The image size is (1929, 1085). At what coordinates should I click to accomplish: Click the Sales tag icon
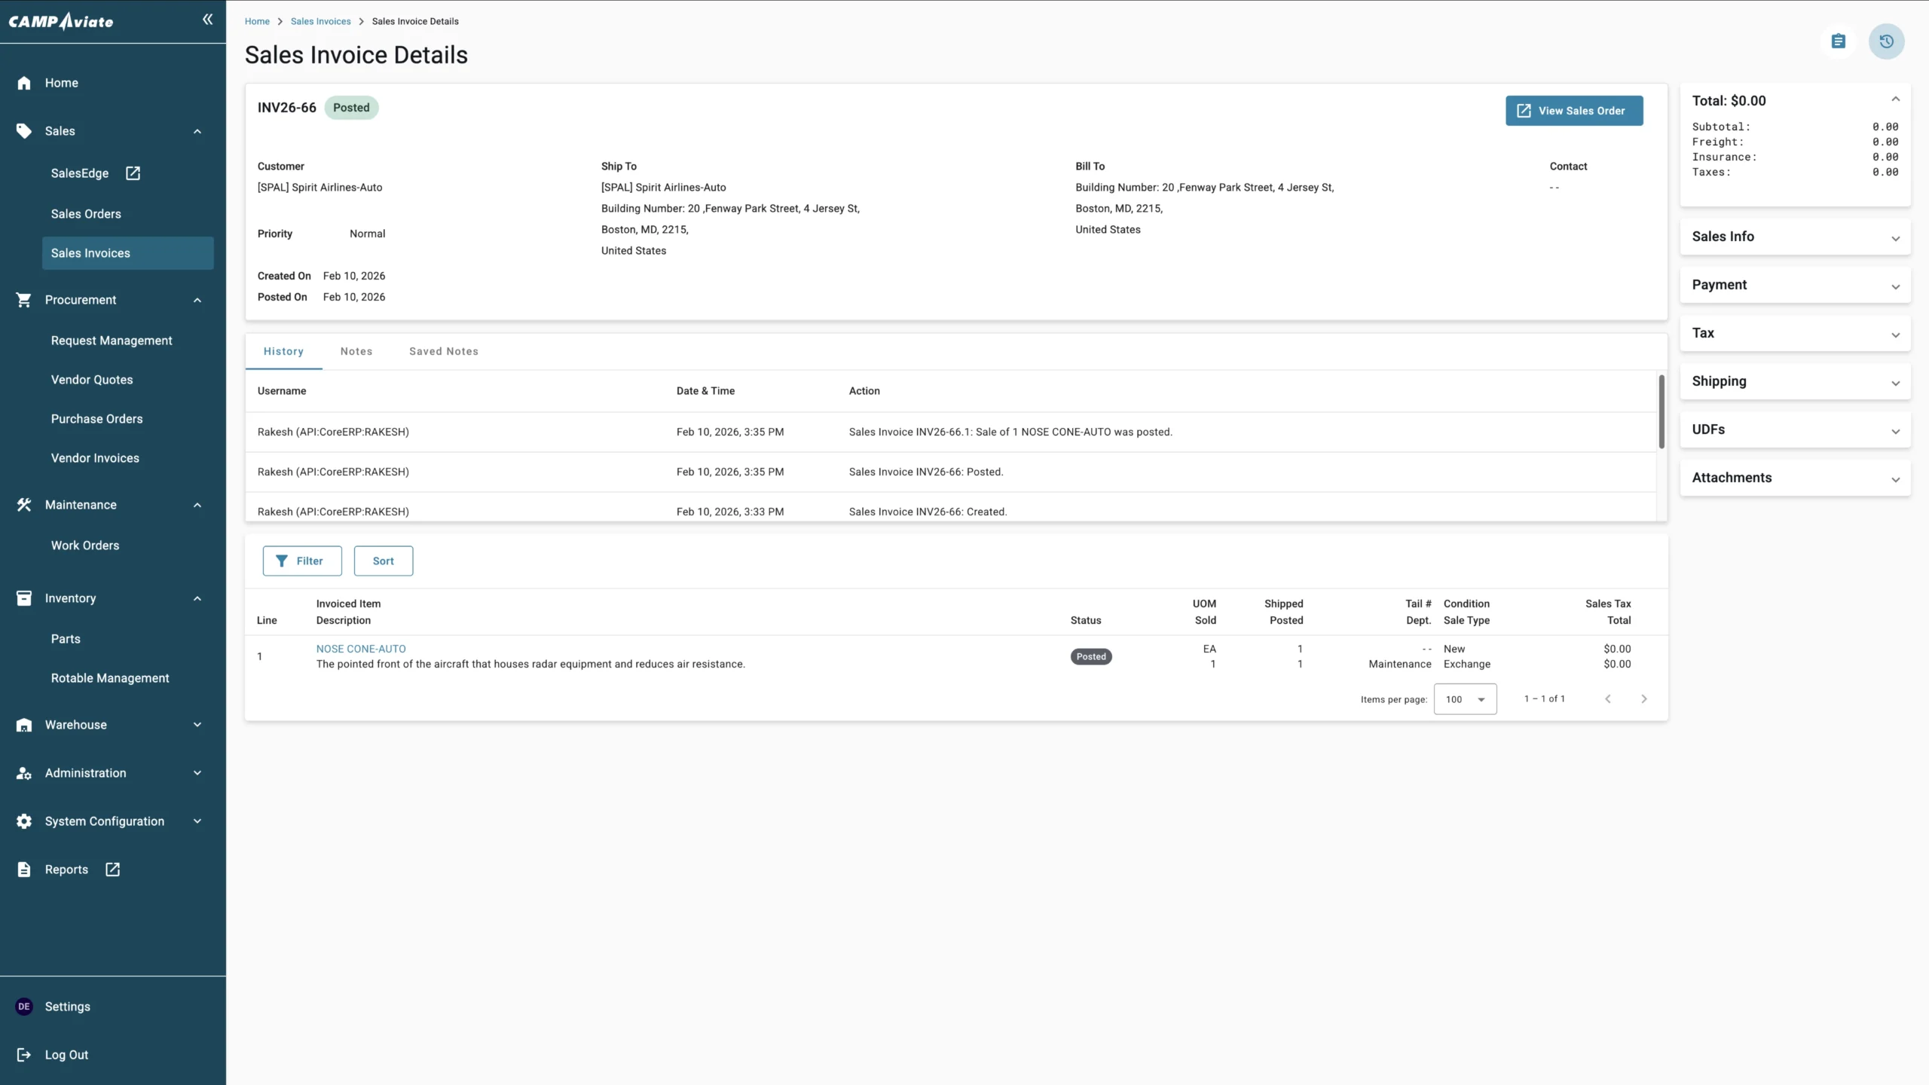(24, 131)
